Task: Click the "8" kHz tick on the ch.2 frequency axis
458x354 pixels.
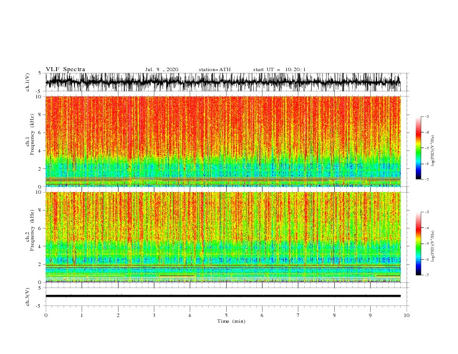Action: (40, 211)
